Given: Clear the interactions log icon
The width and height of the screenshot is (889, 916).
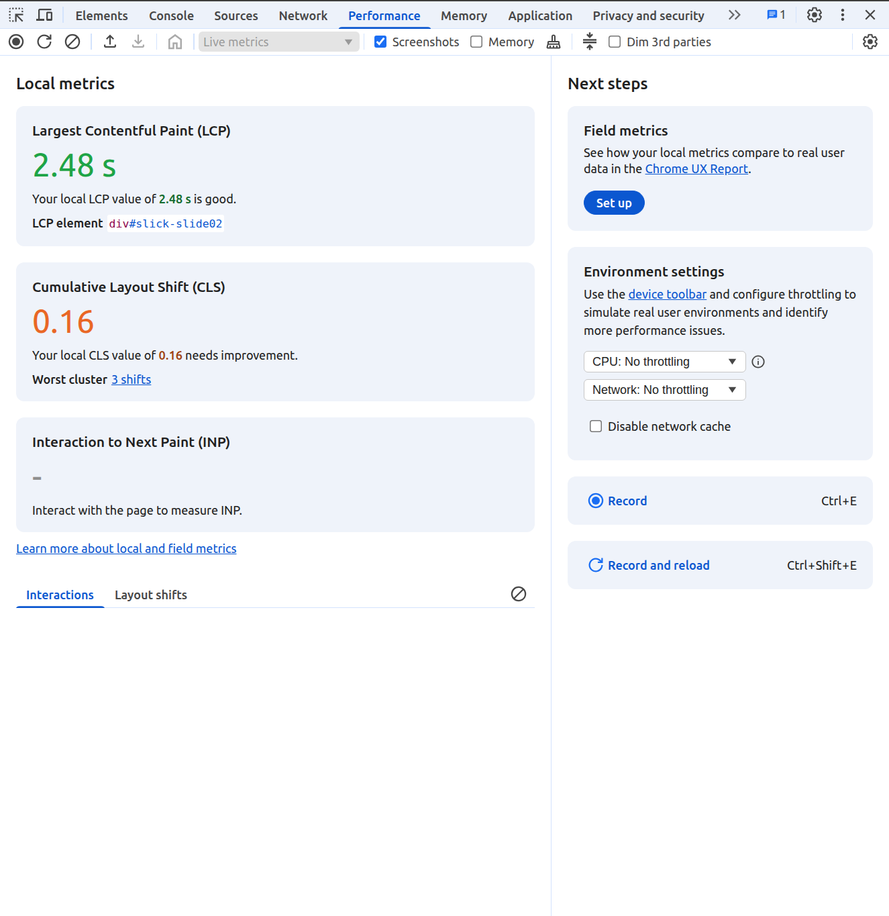Looking at the screenshot, I should coord(518,594).
